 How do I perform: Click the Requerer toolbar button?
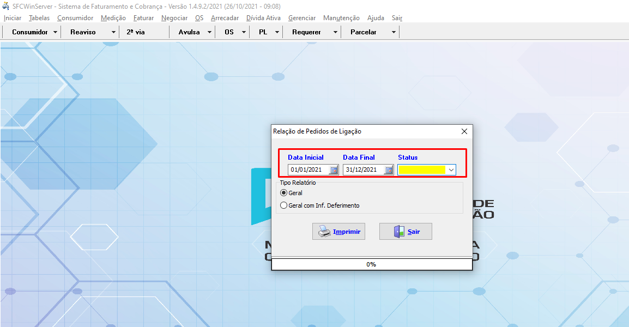306,32
